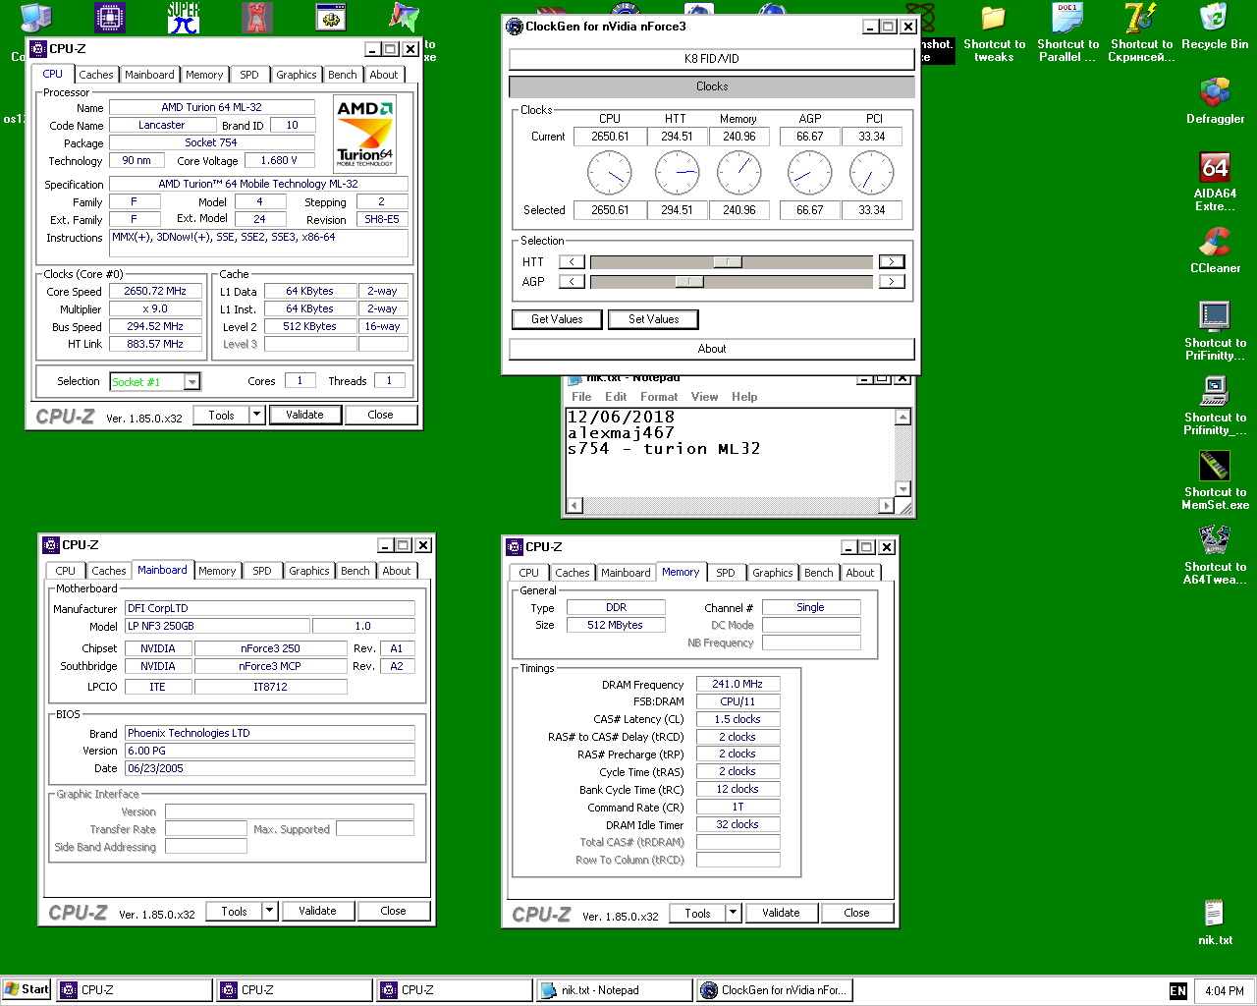Click the HTT slider thumb in ClockGen

(x=728, y=262)
